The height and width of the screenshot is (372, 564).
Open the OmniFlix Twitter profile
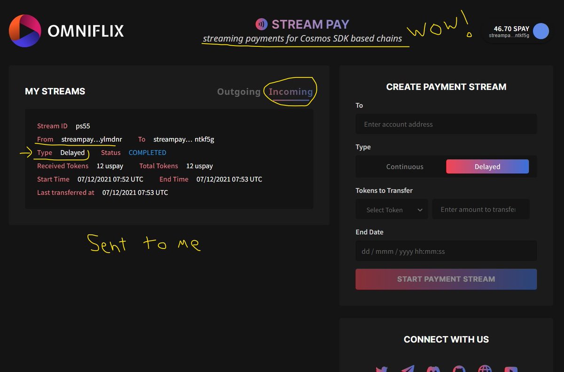[382, 369]
